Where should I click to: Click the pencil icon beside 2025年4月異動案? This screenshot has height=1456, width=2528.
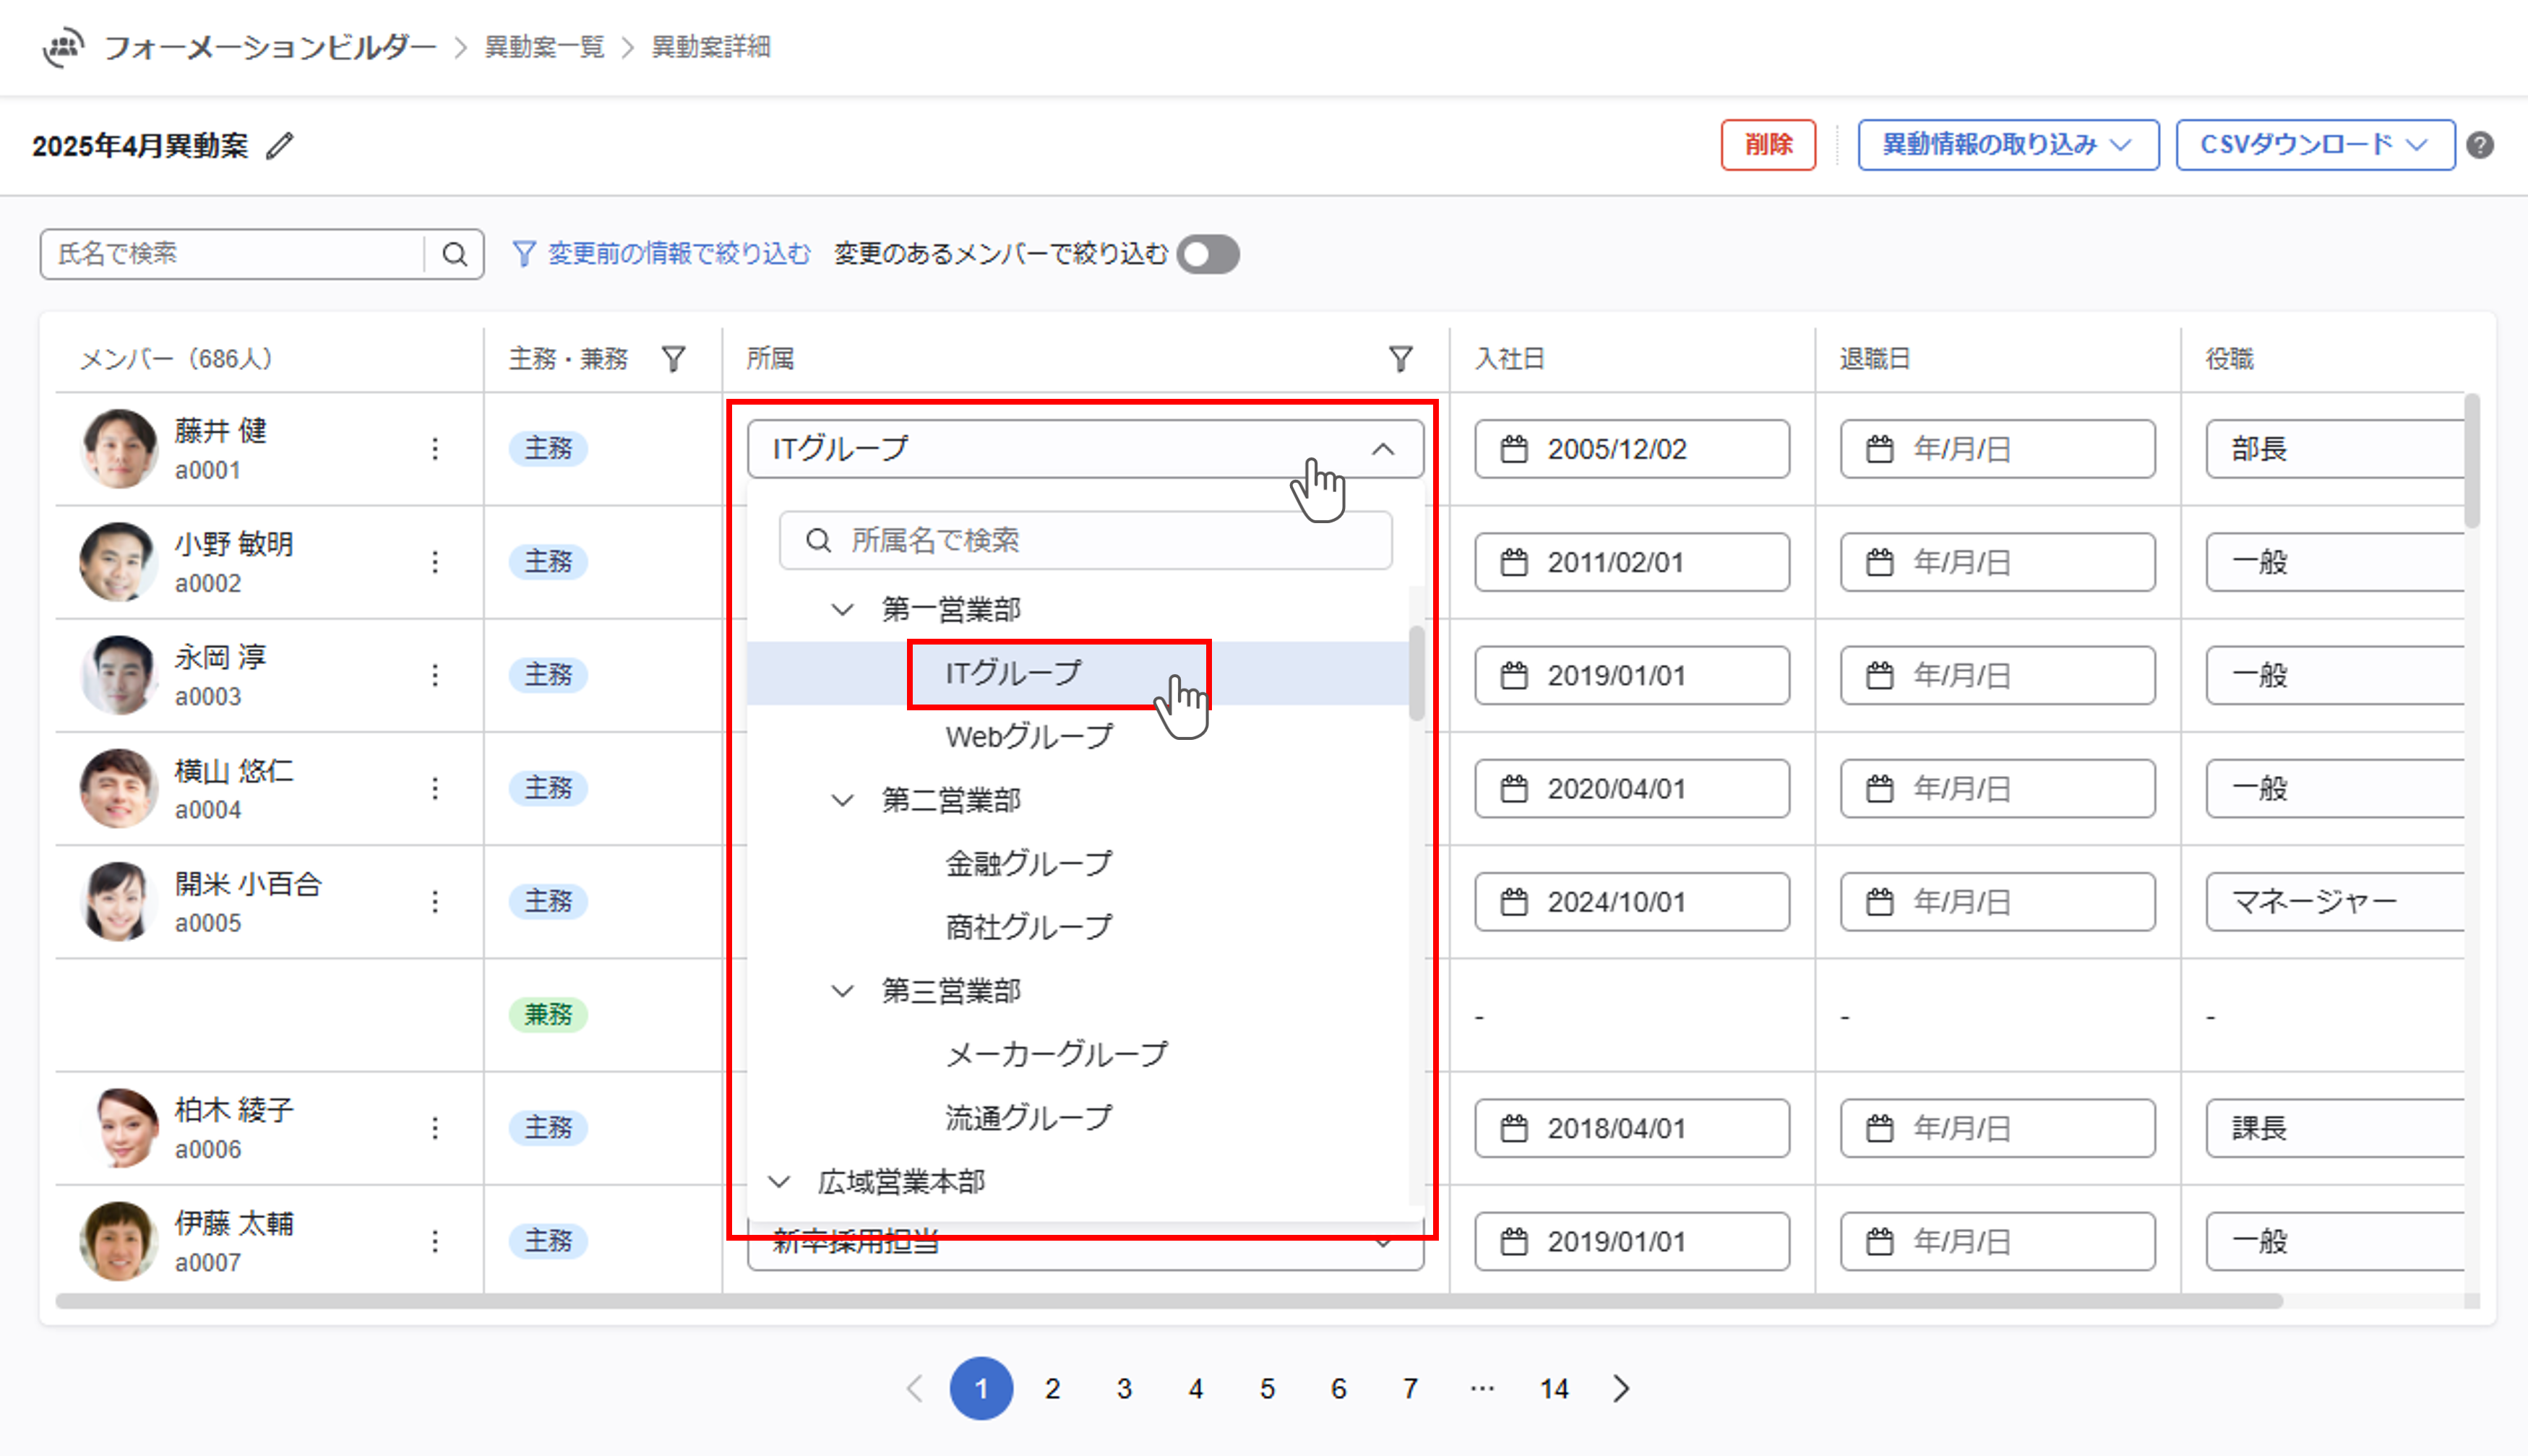tap(280, 146)
